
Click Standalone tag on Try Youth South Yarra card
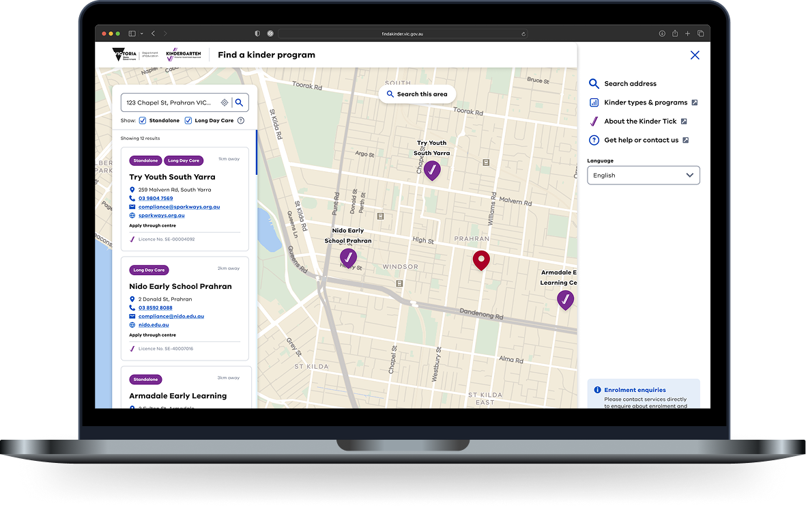145,160
